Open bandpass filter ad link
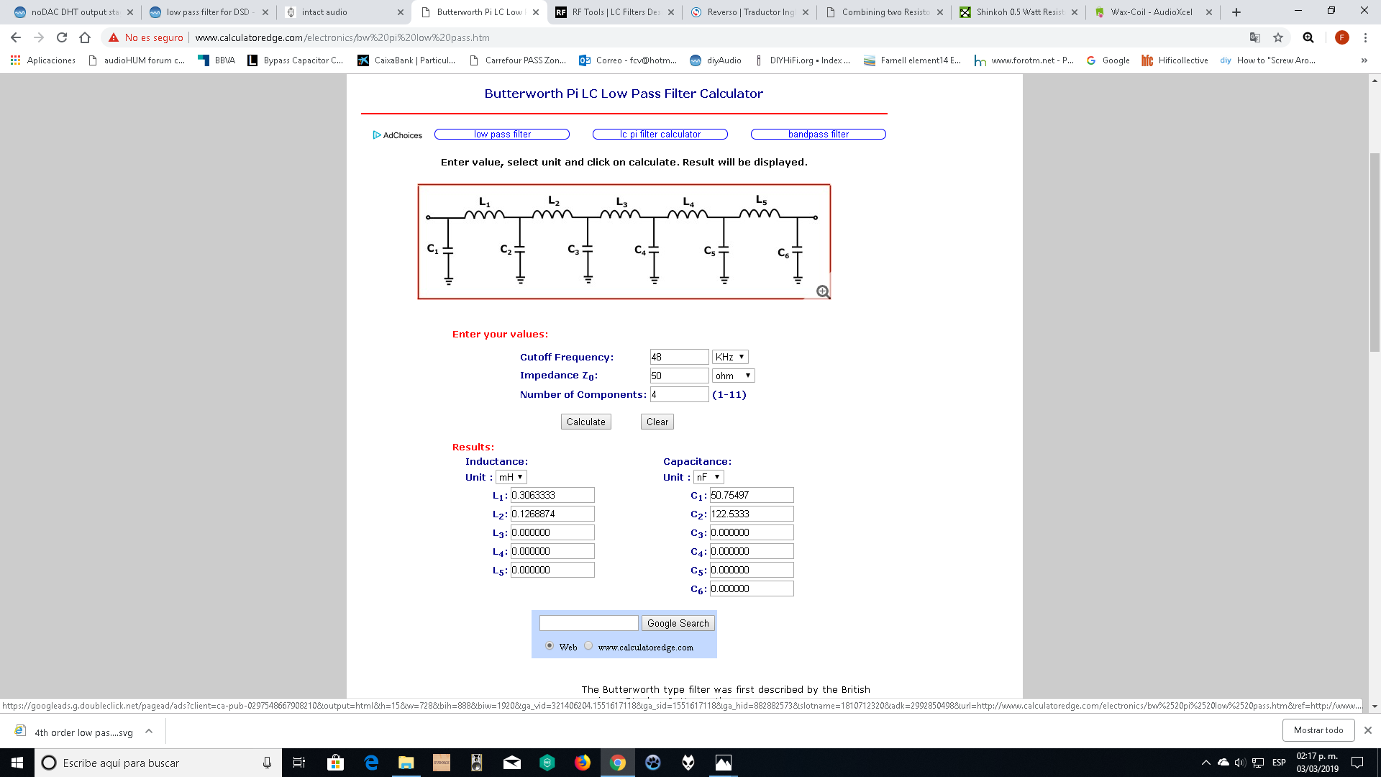The image size is (1381, 777). (x=819, y=135)
